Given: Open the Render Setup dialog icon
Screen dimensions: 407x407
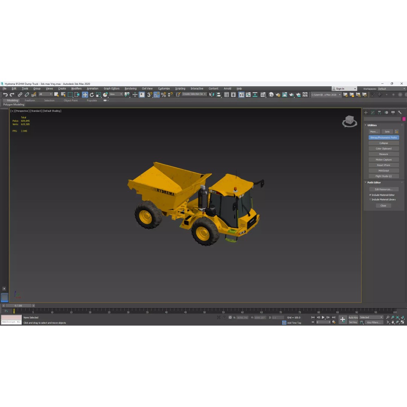Looking at the screenshot, I should (x=278, y=95).
